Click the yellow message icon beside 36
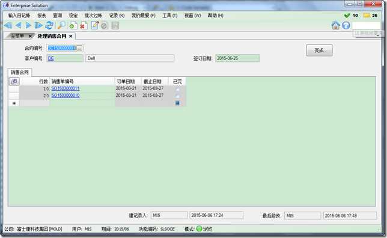Screen dimensions: 387x238 (x=367, y=15)
